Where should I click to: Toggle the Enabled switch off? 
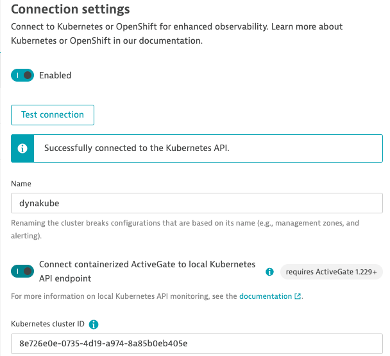[22, 75]
